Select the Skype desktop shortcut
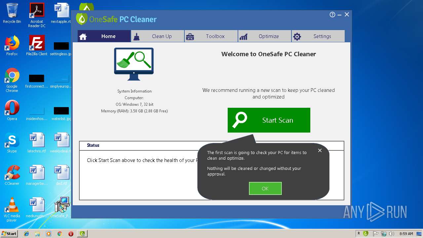 coord(12,143)
